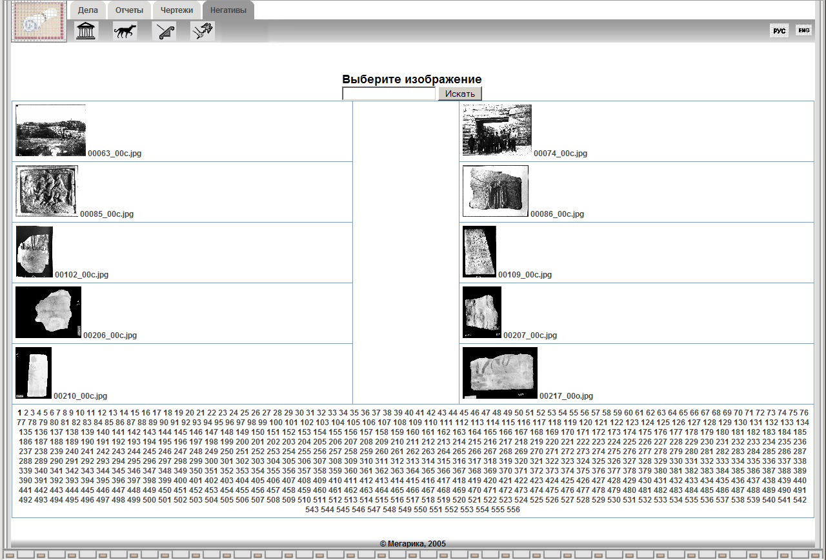Open thumbnail 00217_00o.jpg
826x560 pixels.
(x=499, y=373)
